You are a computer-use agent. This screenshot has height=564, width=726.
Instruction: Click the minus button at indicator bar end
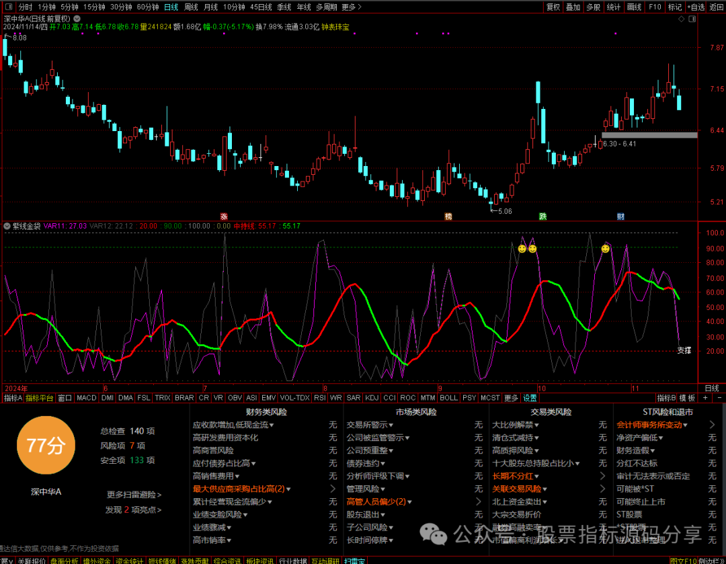click(x=719, y=398)
